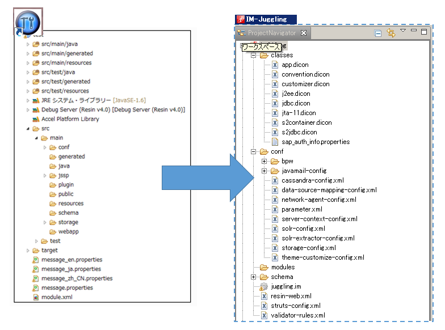
Task: Click the Accel Platform Library icon
Action: click(36, 119)
